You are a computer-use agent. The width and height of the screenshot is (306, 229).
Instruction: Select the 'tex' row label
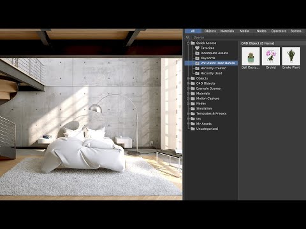coord(198,119)
